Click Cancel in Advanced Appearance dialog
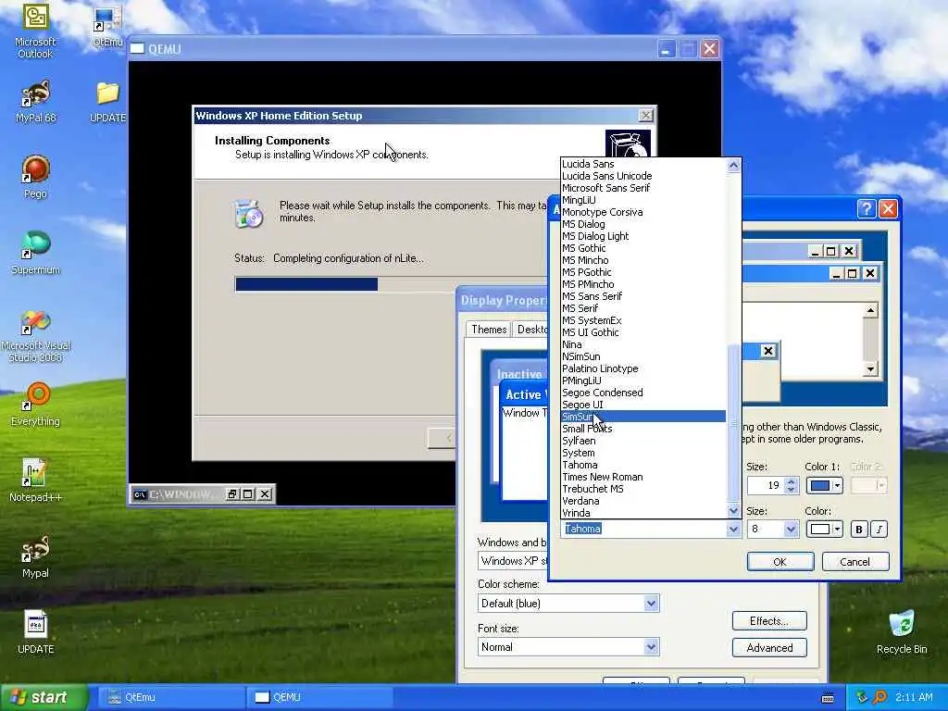The image size is (948, 711). point(854,562)
